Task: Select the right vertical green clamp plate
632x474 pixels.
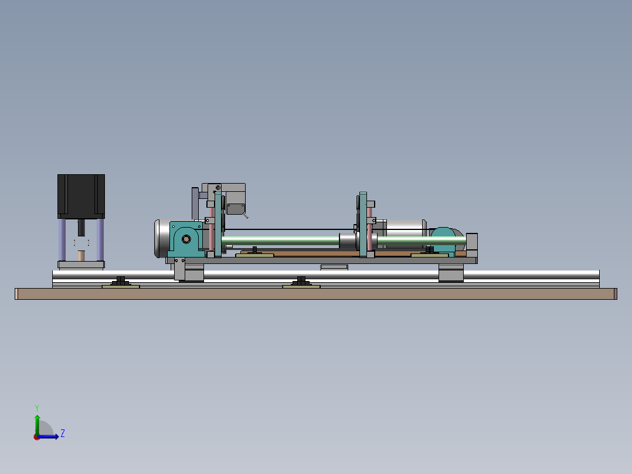Action: (x=363, y=226)
